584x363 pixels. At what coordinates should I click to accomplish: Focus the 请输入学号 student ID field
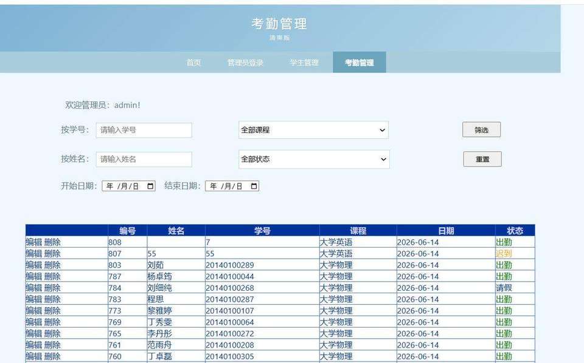tap(144, 130)
